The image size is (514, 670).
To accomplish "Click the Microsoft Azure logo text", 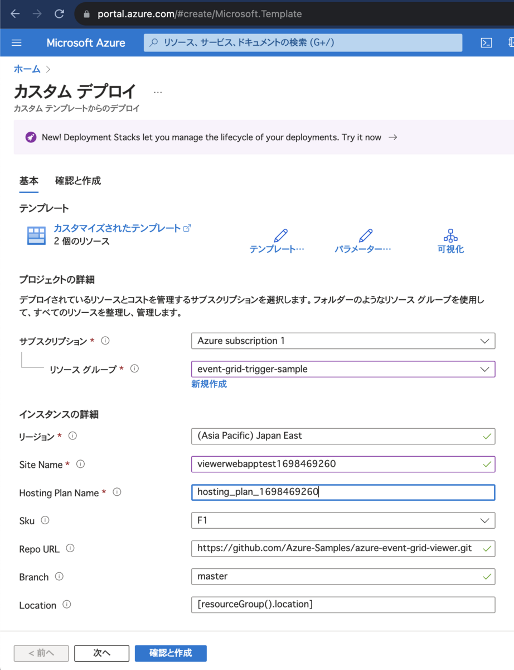I will tap(86, 43).
